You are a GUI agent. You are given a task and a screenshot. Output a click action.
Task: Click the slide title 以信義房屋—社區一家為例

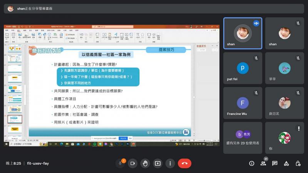click(x=106, y=55)
